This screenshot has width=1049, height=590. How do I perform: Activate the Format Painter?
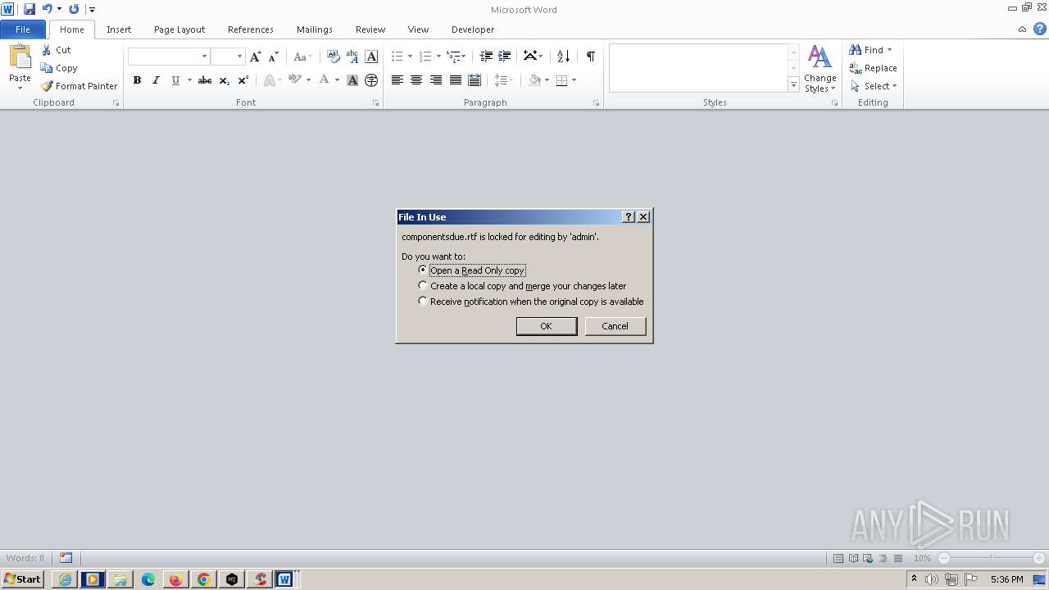pyautogui.click(x=79, y=86)
